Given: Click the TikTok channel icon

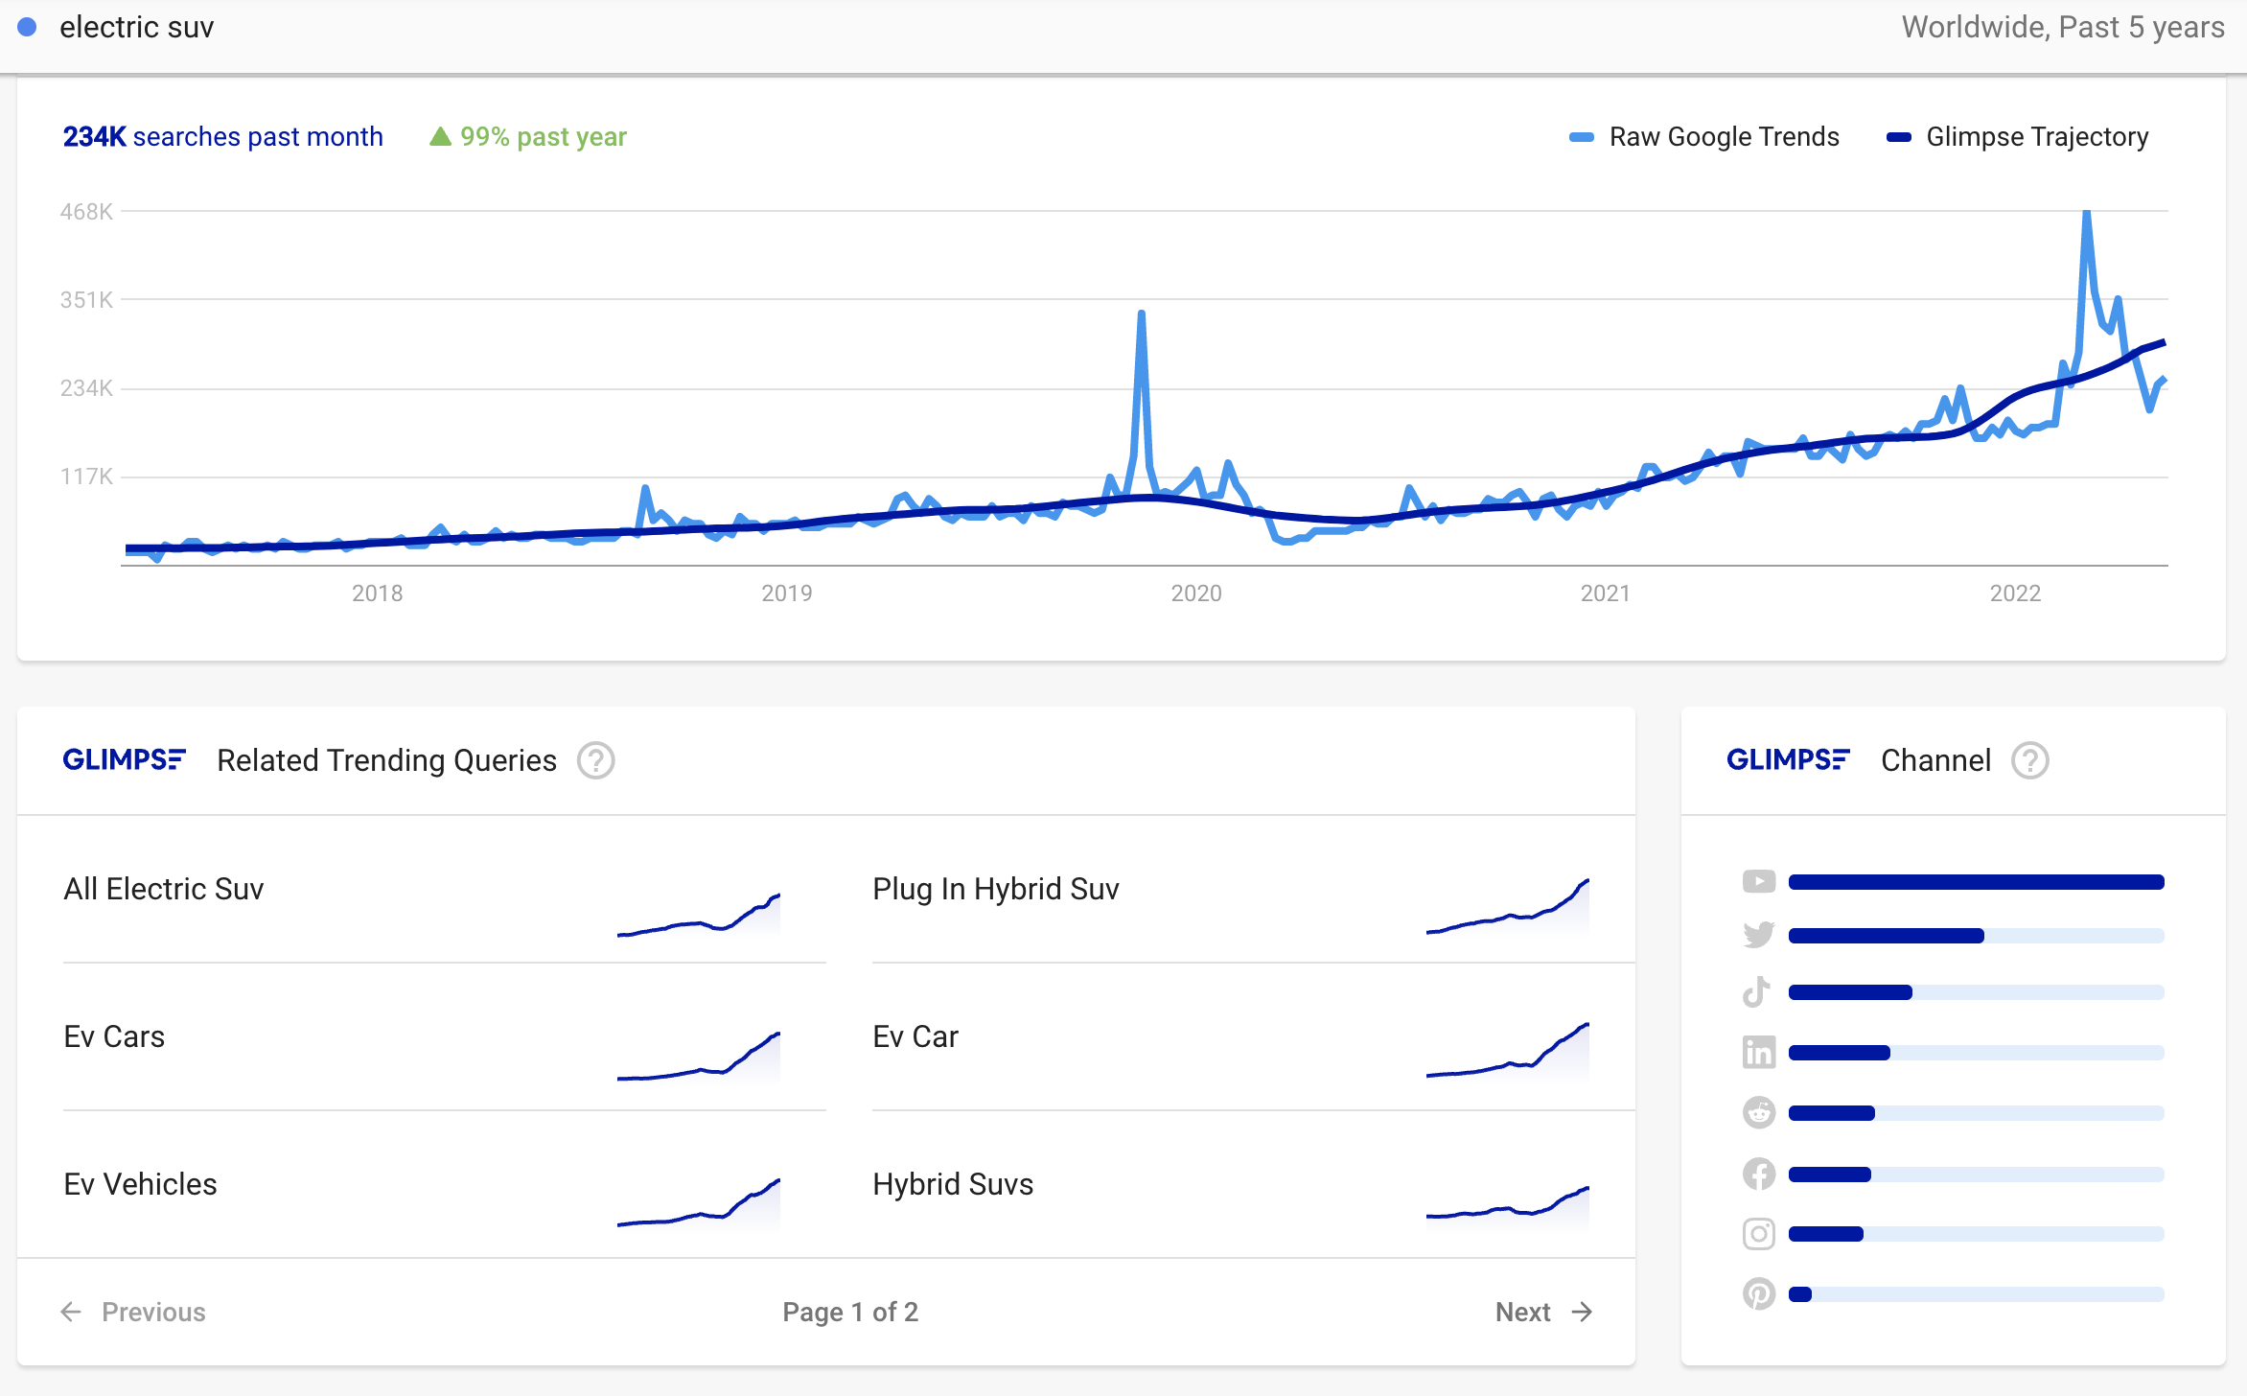Looking at the screenshot, I should 1756,992.
